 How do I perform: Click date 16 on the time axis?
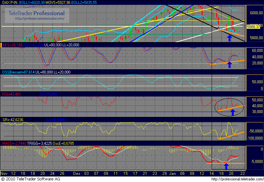(x=23, y=174)
